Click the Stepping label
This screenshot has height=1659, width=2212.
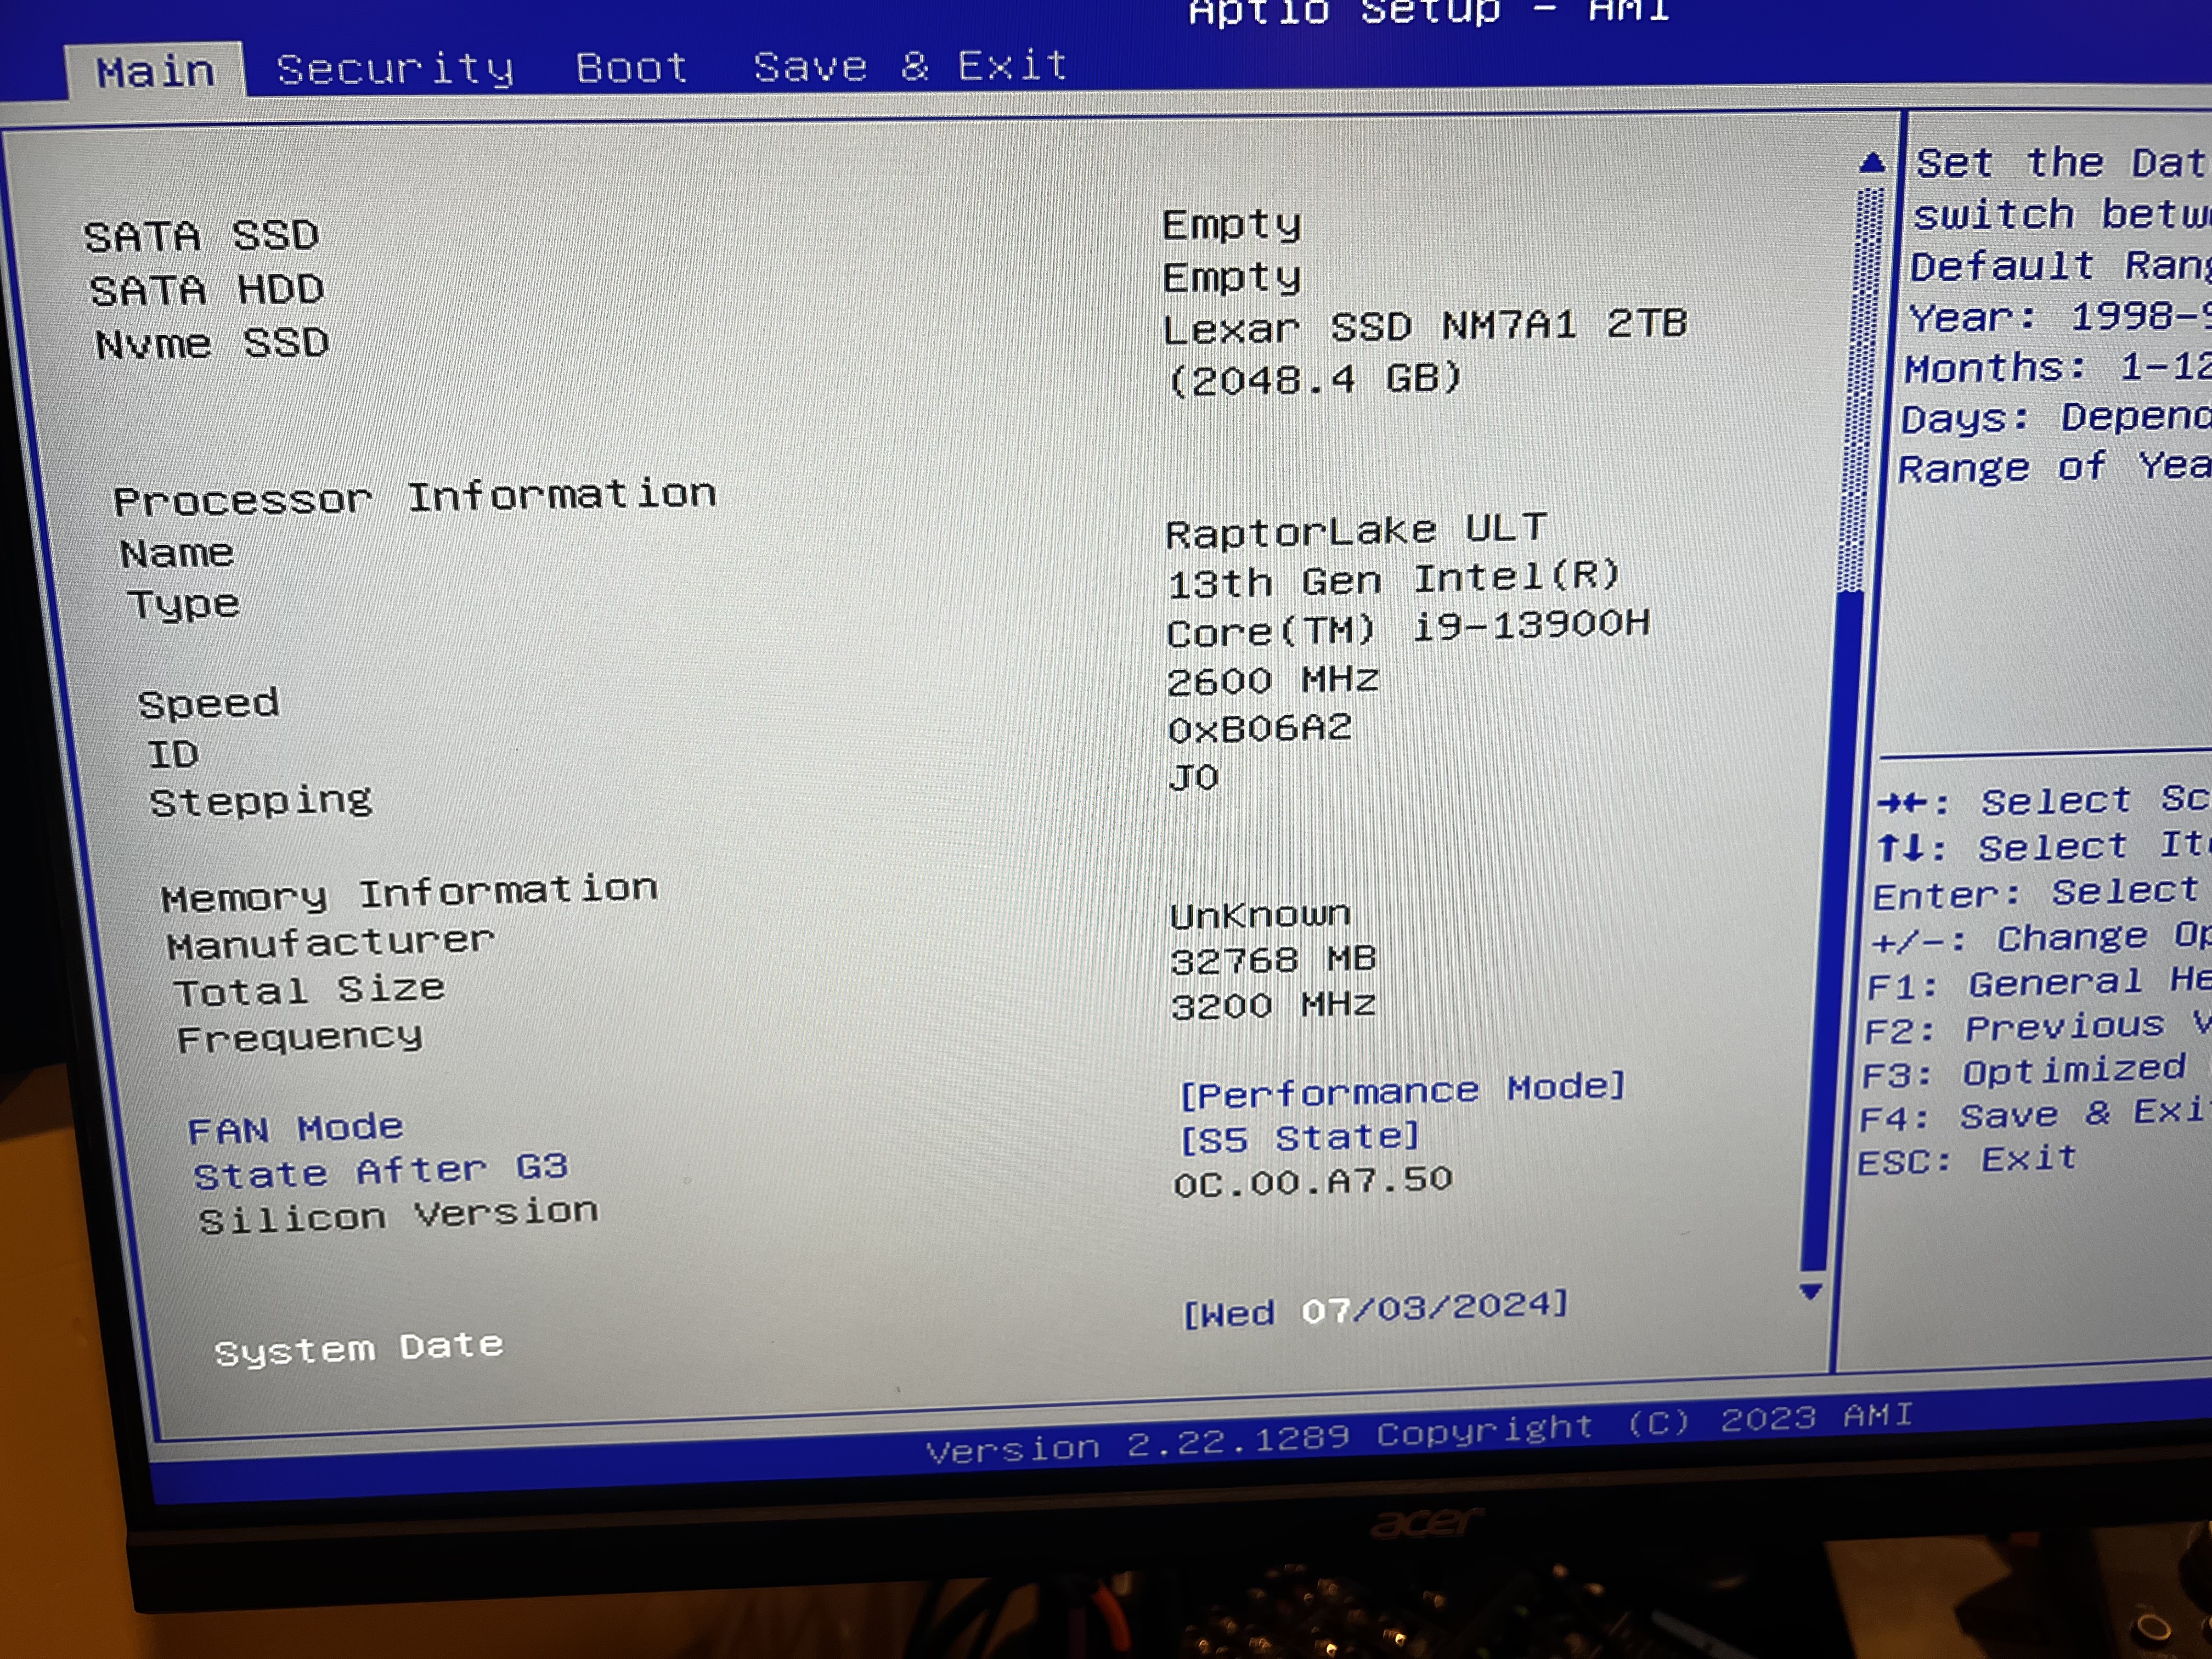click(x=260, y=801)
